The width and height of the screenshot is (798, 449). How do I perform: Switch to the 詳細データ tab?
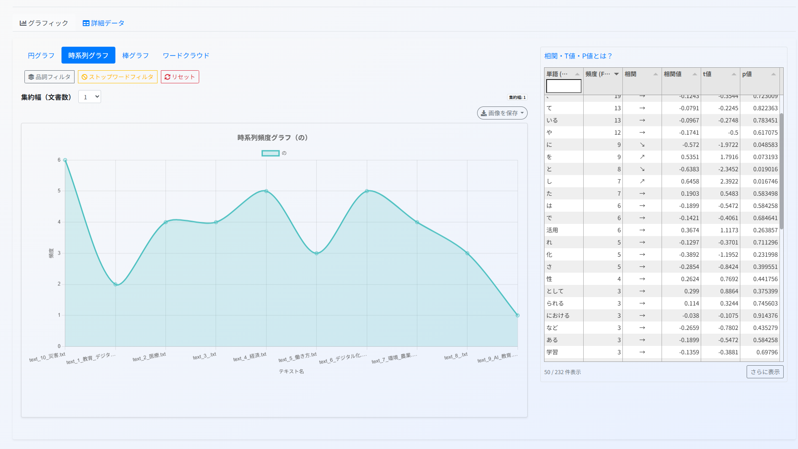103,23
